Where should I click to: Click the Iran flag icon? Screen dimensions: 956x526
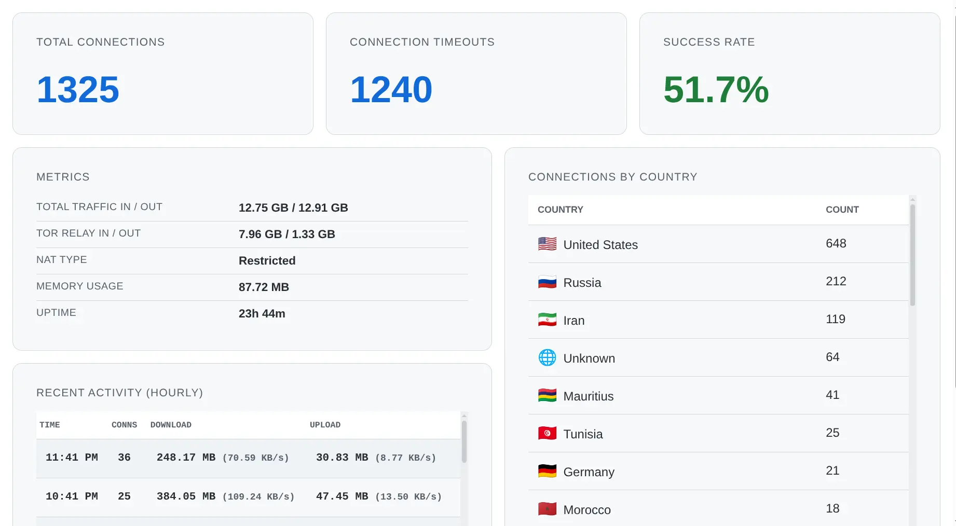pos(547,320)
